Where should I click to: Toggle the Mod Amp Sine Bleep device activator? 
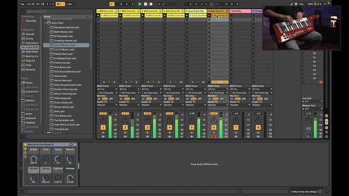coord(25,144)
